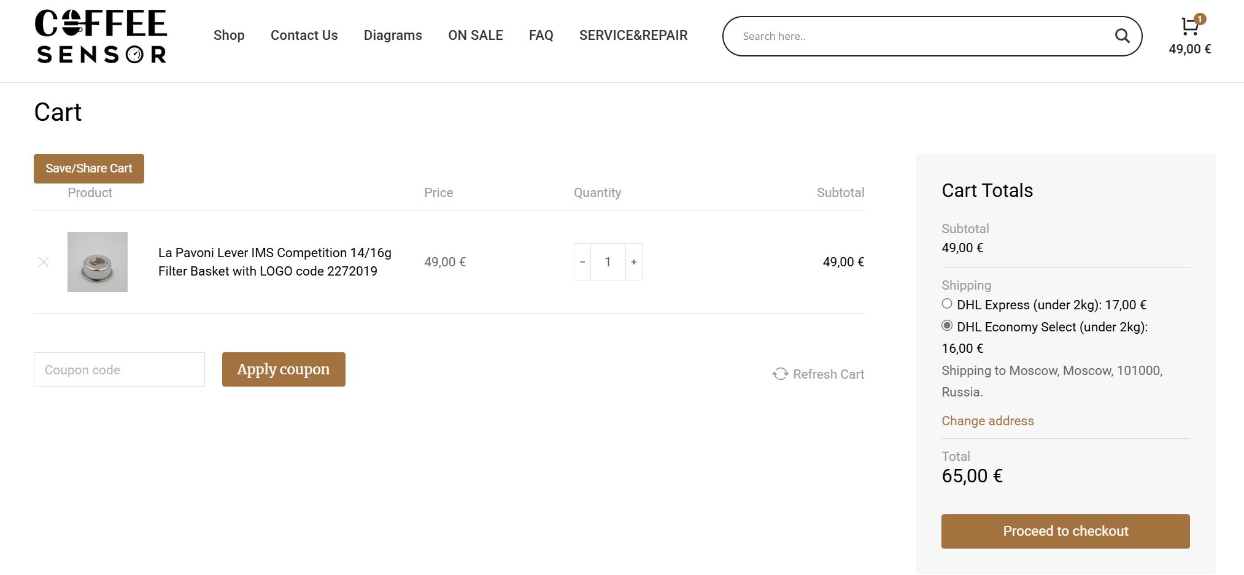1244x575 pixels.
Task: Open the Shop menu item
Action: (229, 36)
